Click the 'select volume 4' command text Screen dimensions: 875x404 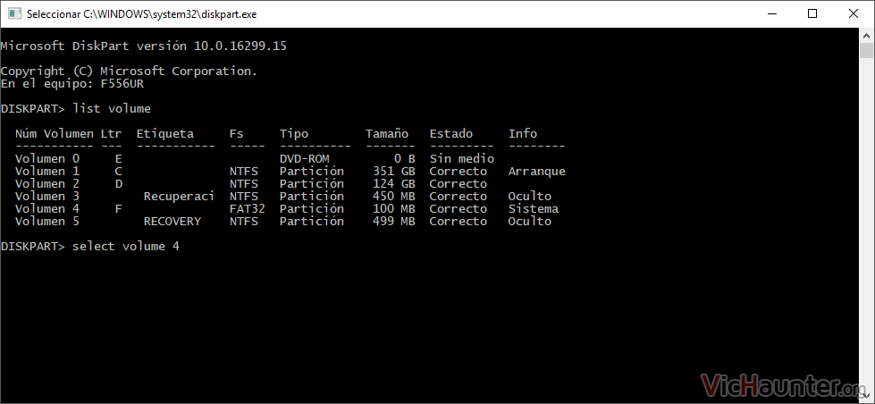click(x=126, y=246)
